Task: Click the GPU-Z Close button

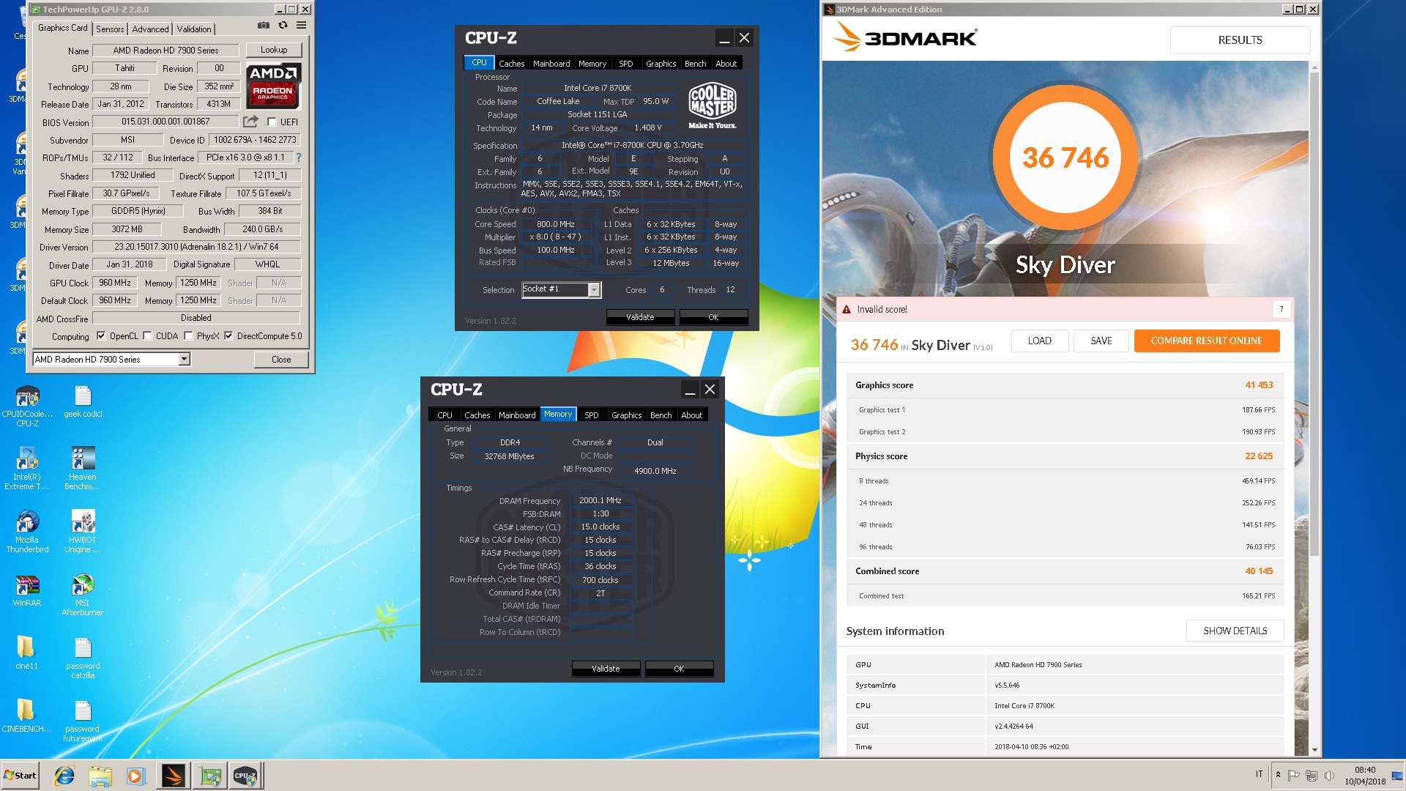Action: [281, 360]
